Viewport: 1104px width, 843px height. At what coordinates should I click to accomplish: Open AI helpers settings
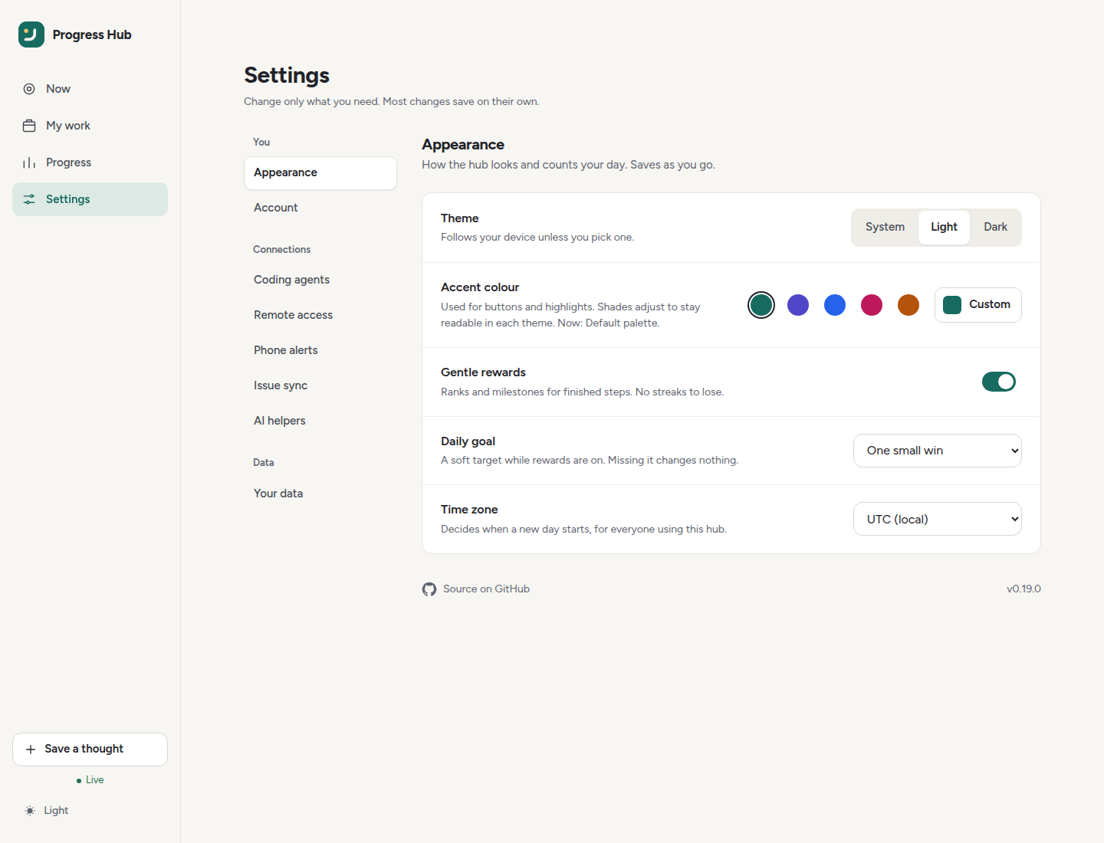pos(320,421)
